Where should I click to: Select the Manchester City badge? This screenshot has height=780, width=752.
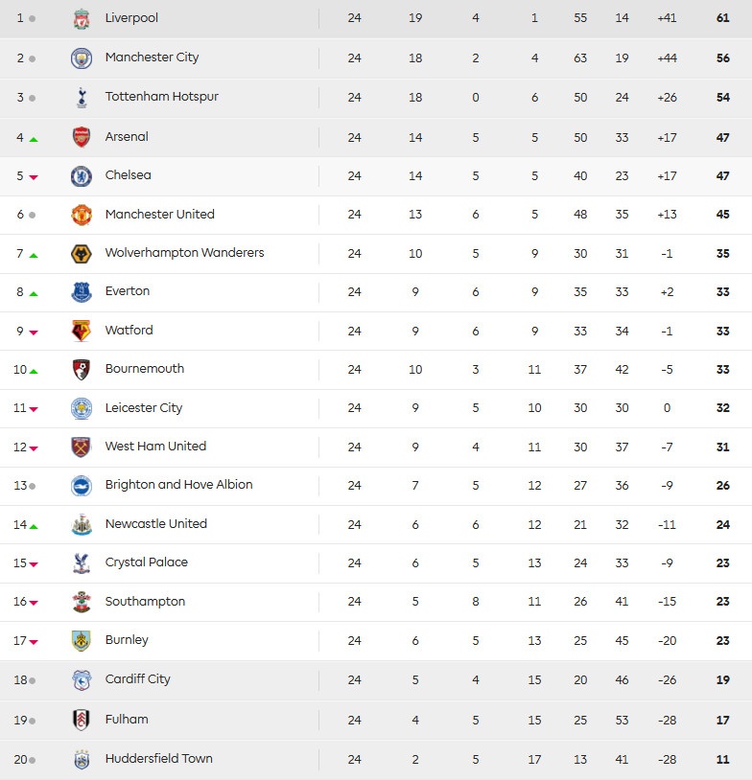pos(82,57)
